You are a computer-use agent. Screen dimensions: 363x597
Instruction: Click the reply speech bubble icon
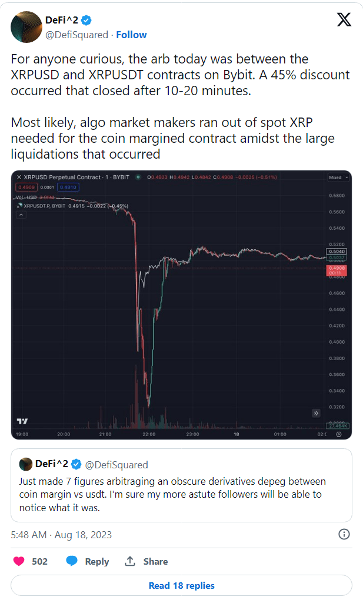(x=72, y=561)
